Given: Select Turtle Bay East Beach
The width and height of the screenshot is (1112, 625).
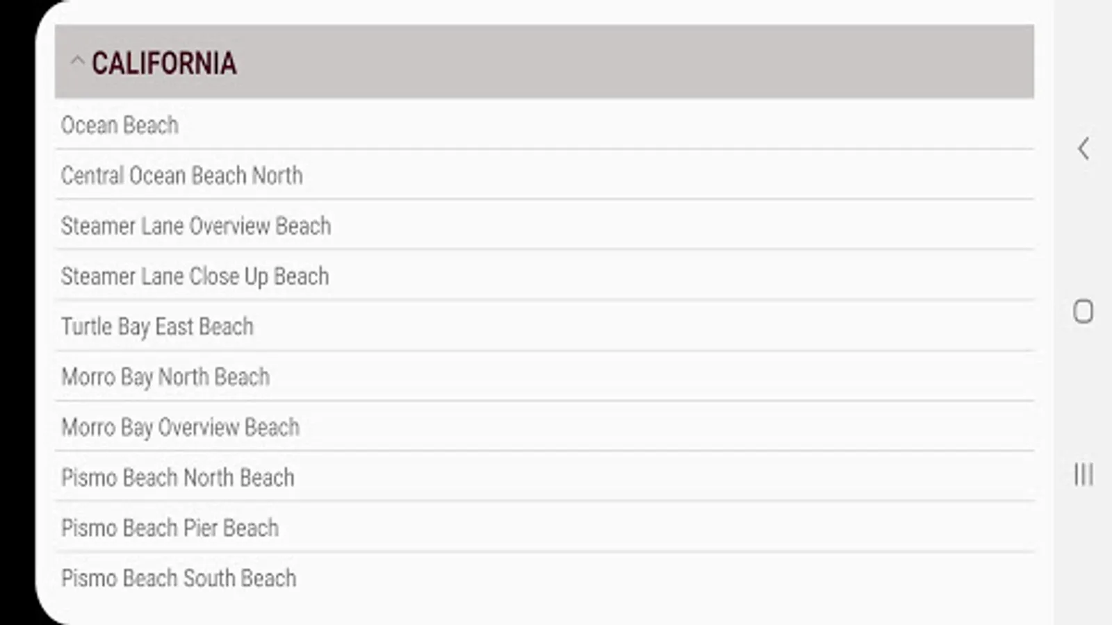Looking at the screenshot, I should [x=158, y=326].
